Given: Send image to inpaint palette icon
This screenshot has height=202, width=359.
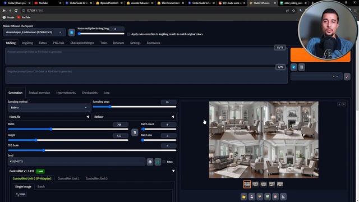Looking at the screenshot, I should [275, 196].
